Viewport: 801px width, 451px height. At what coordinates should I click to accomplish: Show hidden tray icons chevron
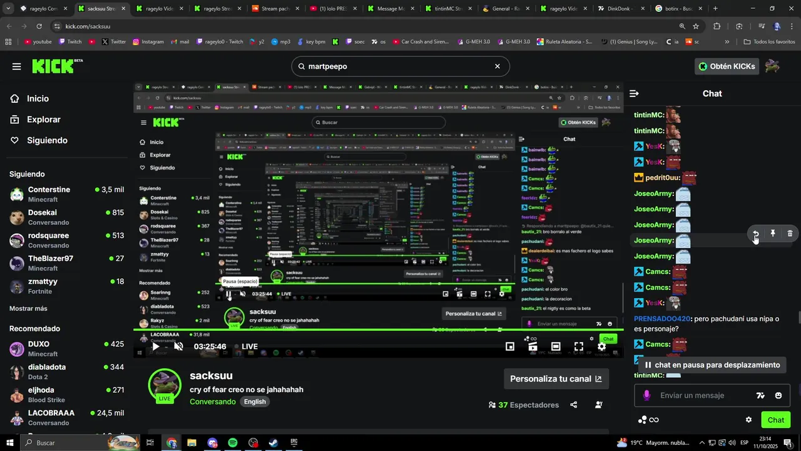click(x=702, y=443)
